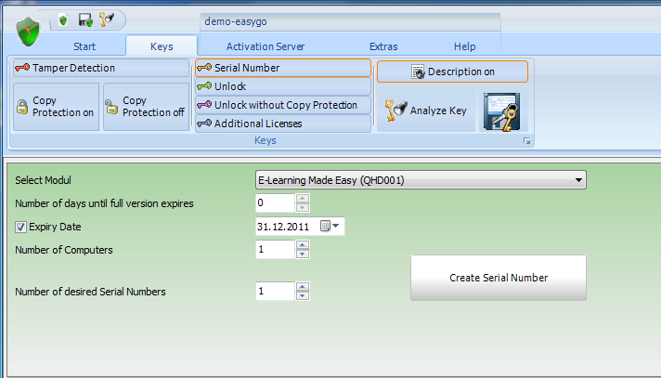
Task: Expand the Select Modul dropdown
Action: [x=578, y=180]
